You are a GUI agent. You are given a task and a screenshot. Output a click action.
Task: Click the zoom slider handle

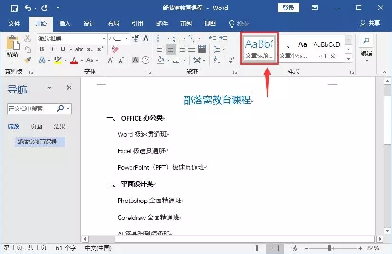point(329,248)
